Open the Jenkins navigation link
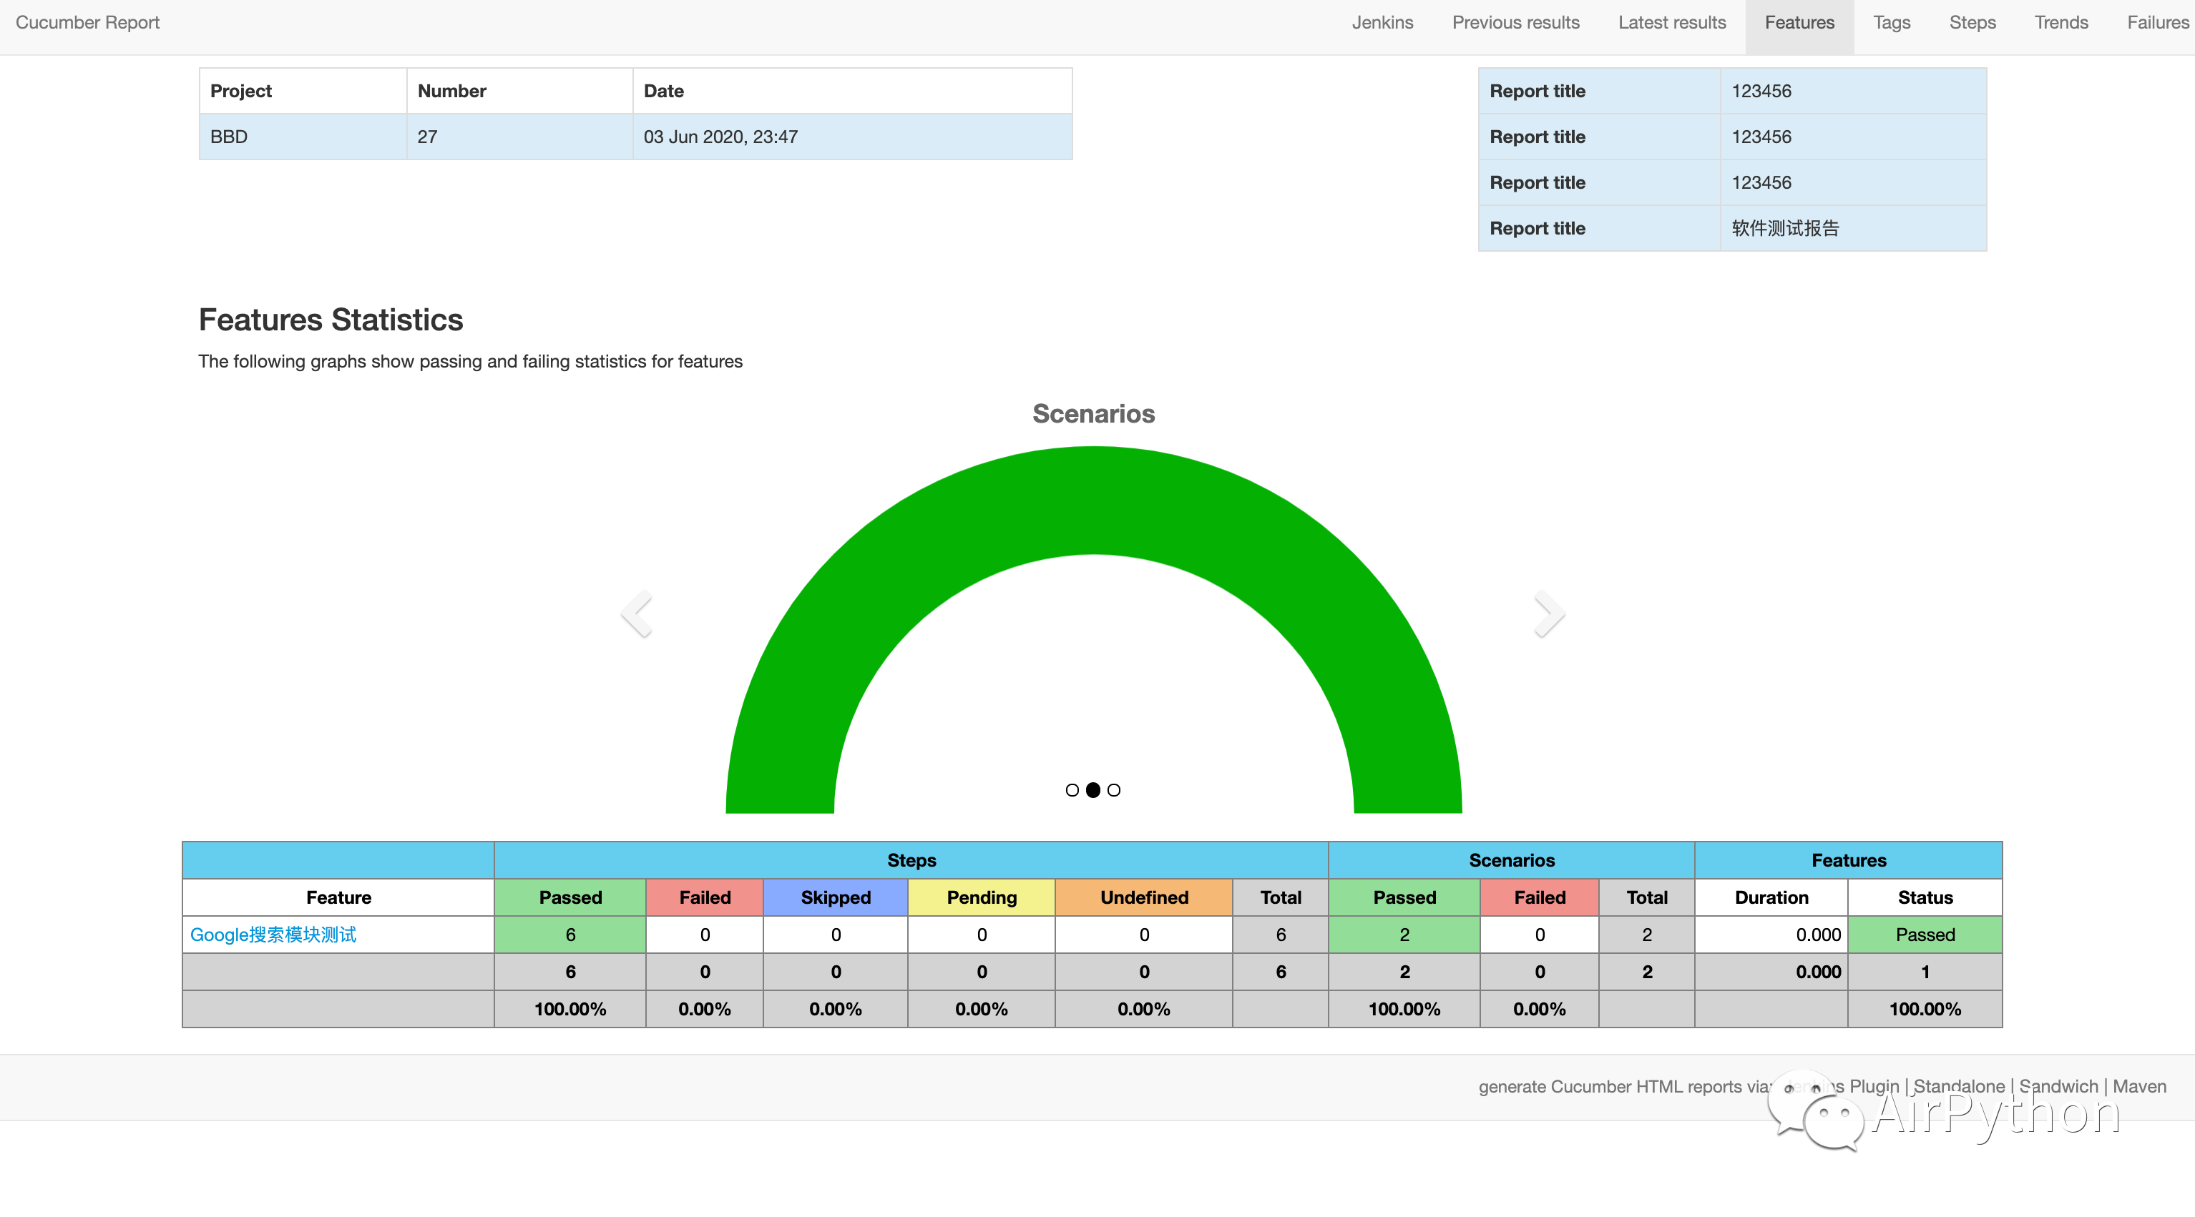Image resolution: width=2195 pixels, height=1217 pixels. click(x=1382, y=23)
